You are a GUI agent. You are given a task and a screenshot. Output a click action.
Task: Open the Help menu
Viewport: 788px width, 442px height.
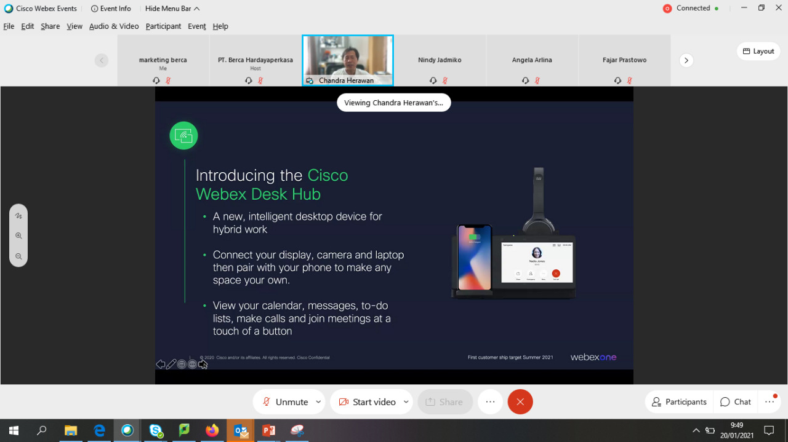[x=220, y=26]
